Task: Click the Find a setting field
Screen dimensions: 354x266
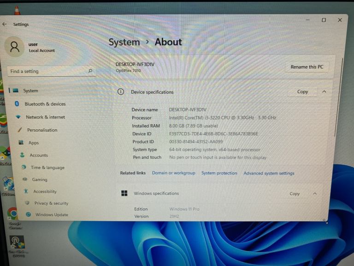Action: pyautogui.click(x=46, y=72)
